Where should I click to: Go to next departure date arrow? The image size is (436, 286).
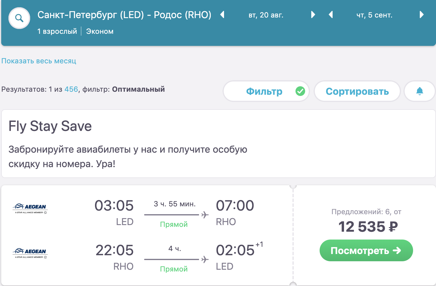[313, 14]
